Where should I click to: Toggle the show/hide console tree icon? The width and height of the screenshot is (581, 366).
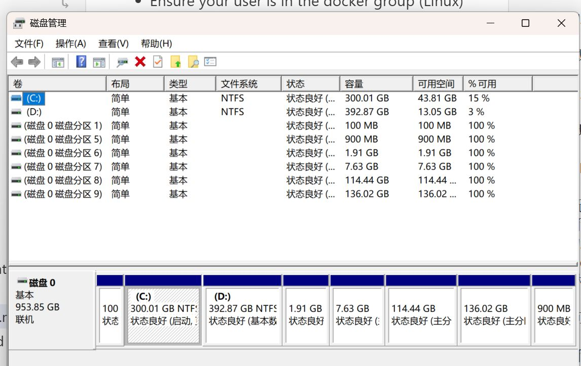point(58,62)
